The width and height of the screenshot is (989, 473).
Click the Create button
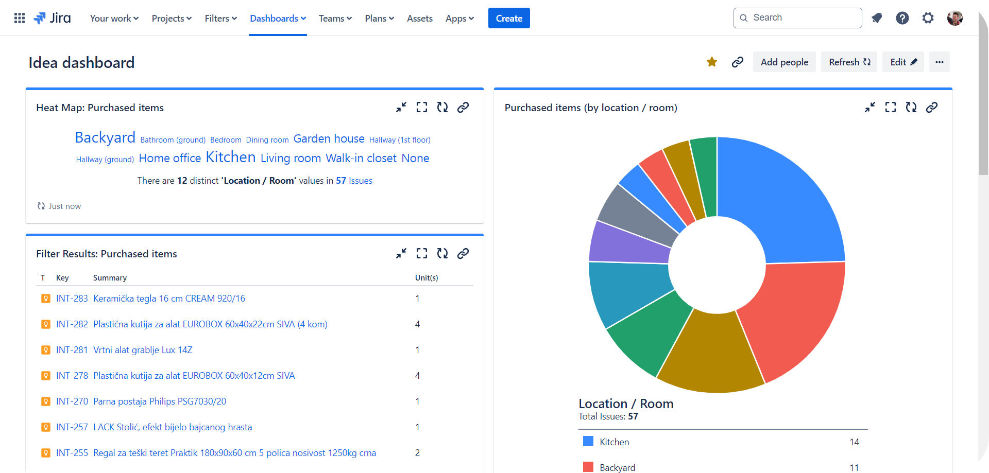(509, 18)
